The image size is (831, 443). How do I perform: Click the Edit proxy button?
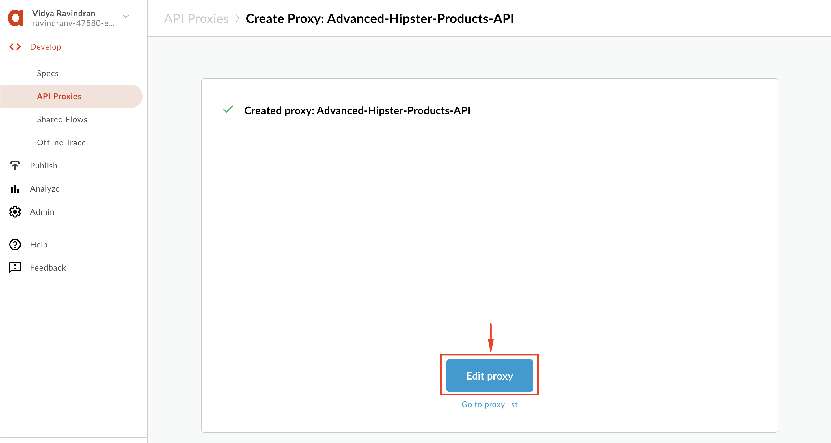[x=489, y=376]
